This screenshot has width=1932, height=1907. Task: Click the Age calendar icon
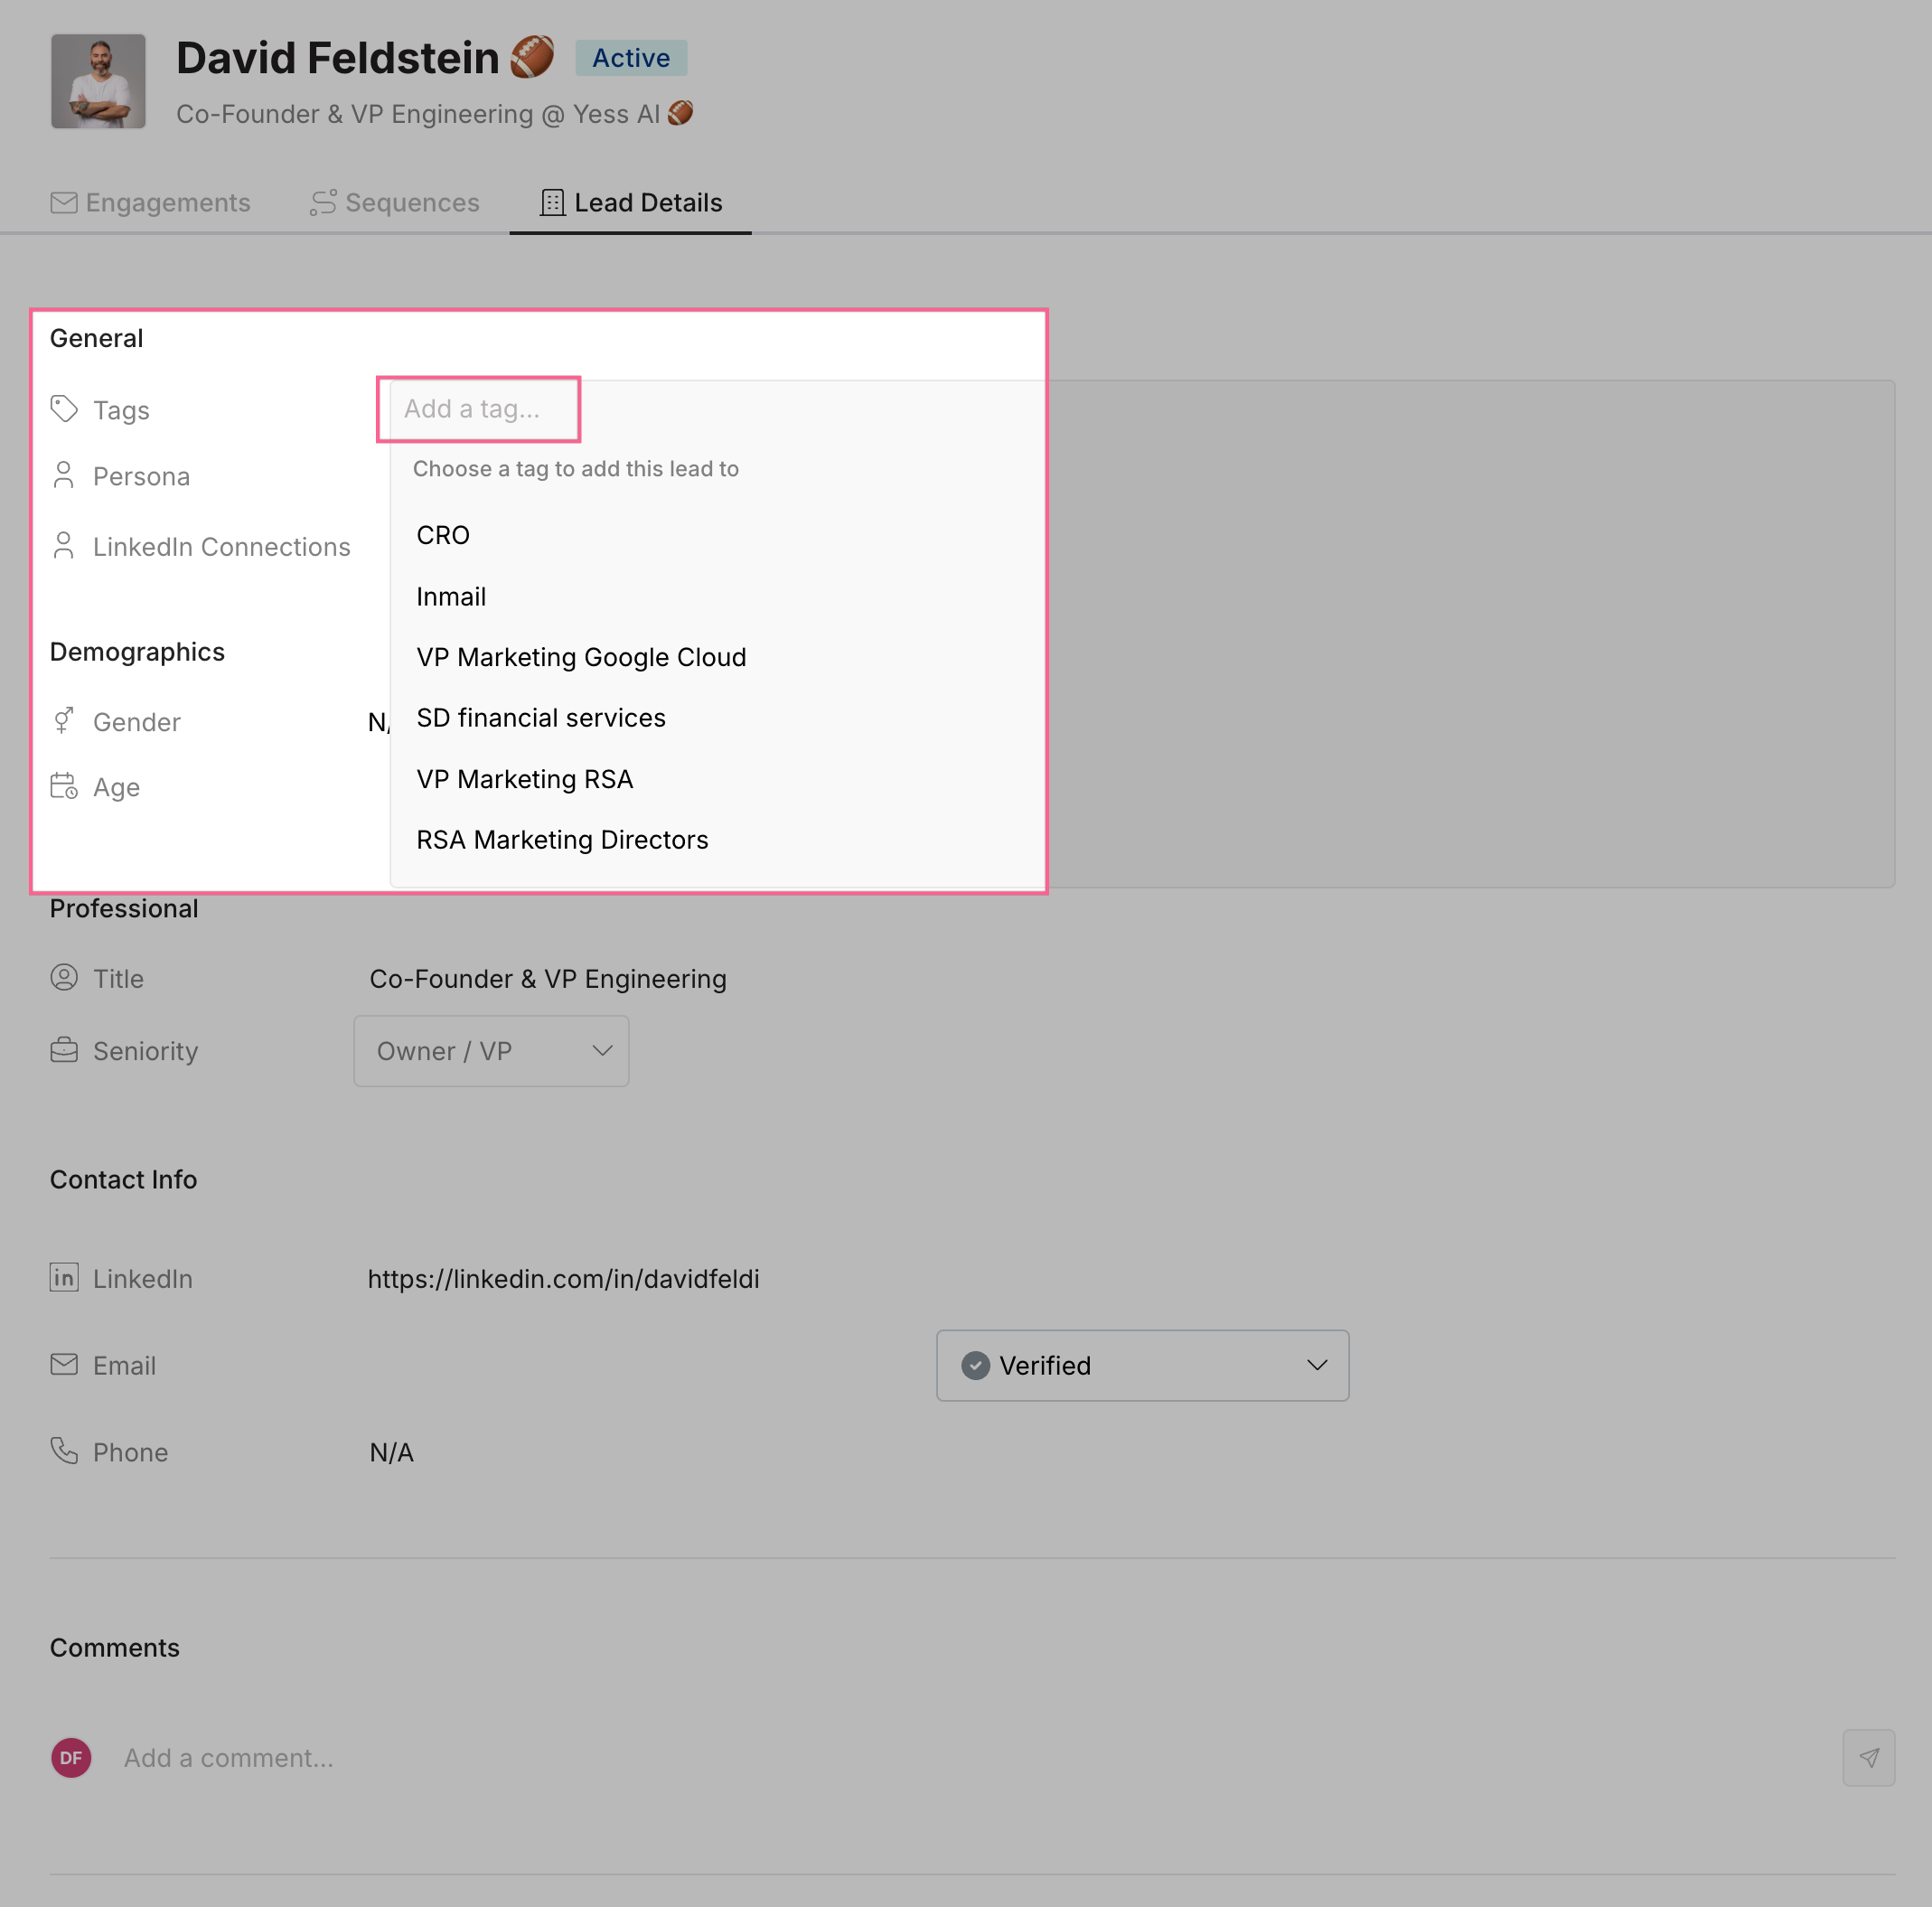click(x=64, y=786)
